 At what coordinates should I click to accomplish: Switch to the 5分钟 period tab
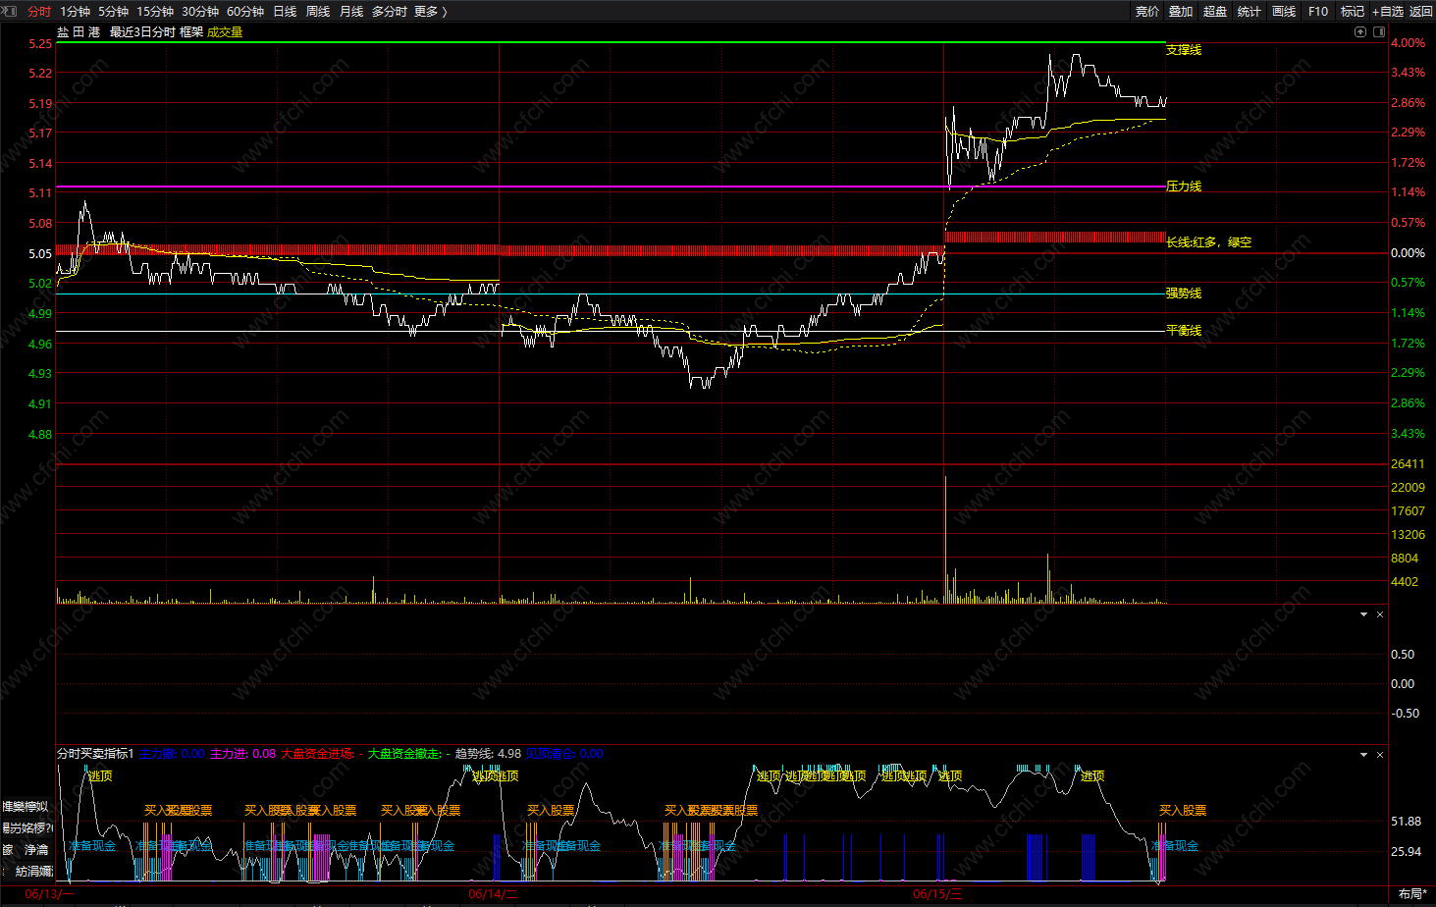tap(113, 12)
